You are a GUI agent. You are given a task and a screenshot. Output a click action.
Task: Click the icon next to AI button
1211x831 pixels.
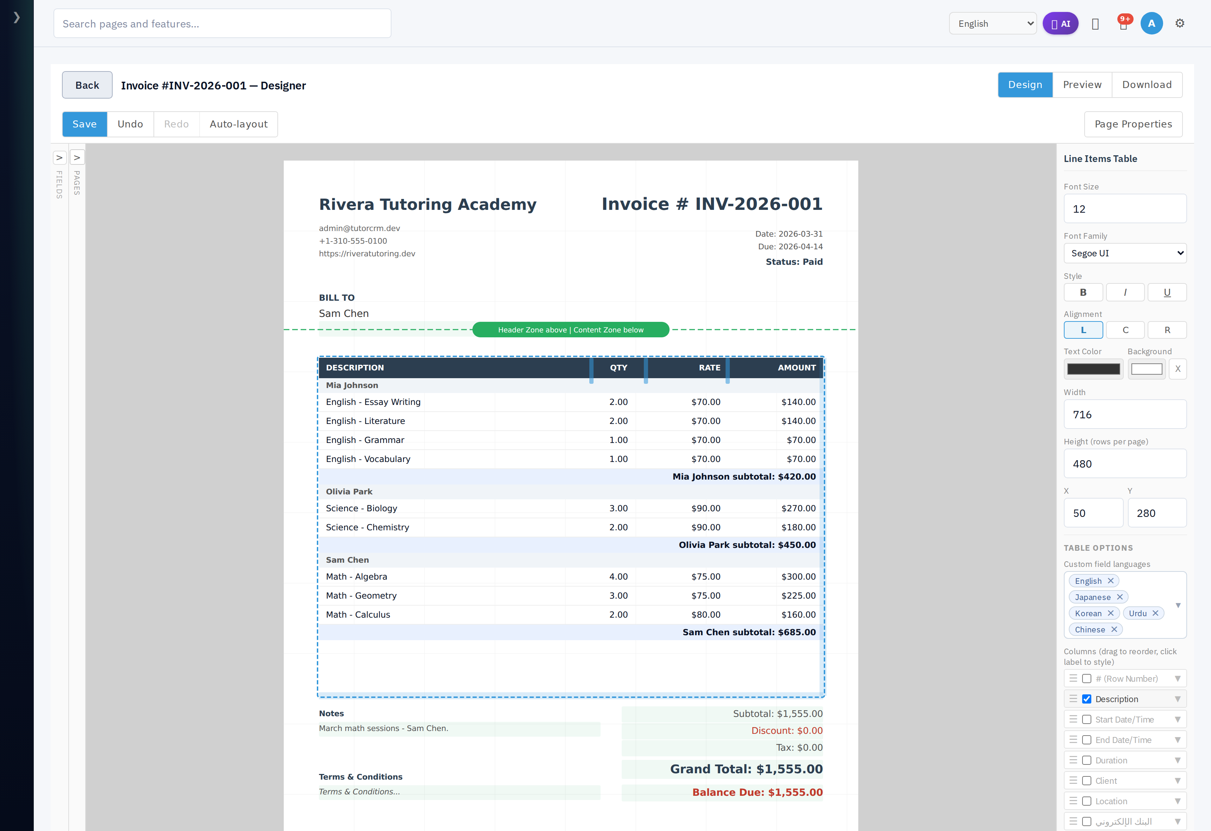click(1095, 24)
